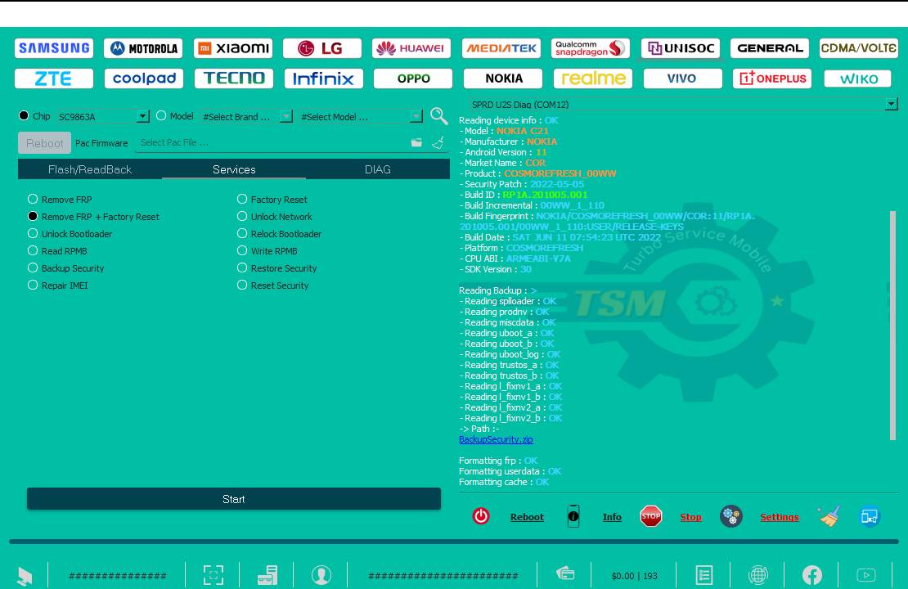Viewport: 908px width, 589px height.
Task: Select the Motorola brand logo
Action: click(144, 48)
